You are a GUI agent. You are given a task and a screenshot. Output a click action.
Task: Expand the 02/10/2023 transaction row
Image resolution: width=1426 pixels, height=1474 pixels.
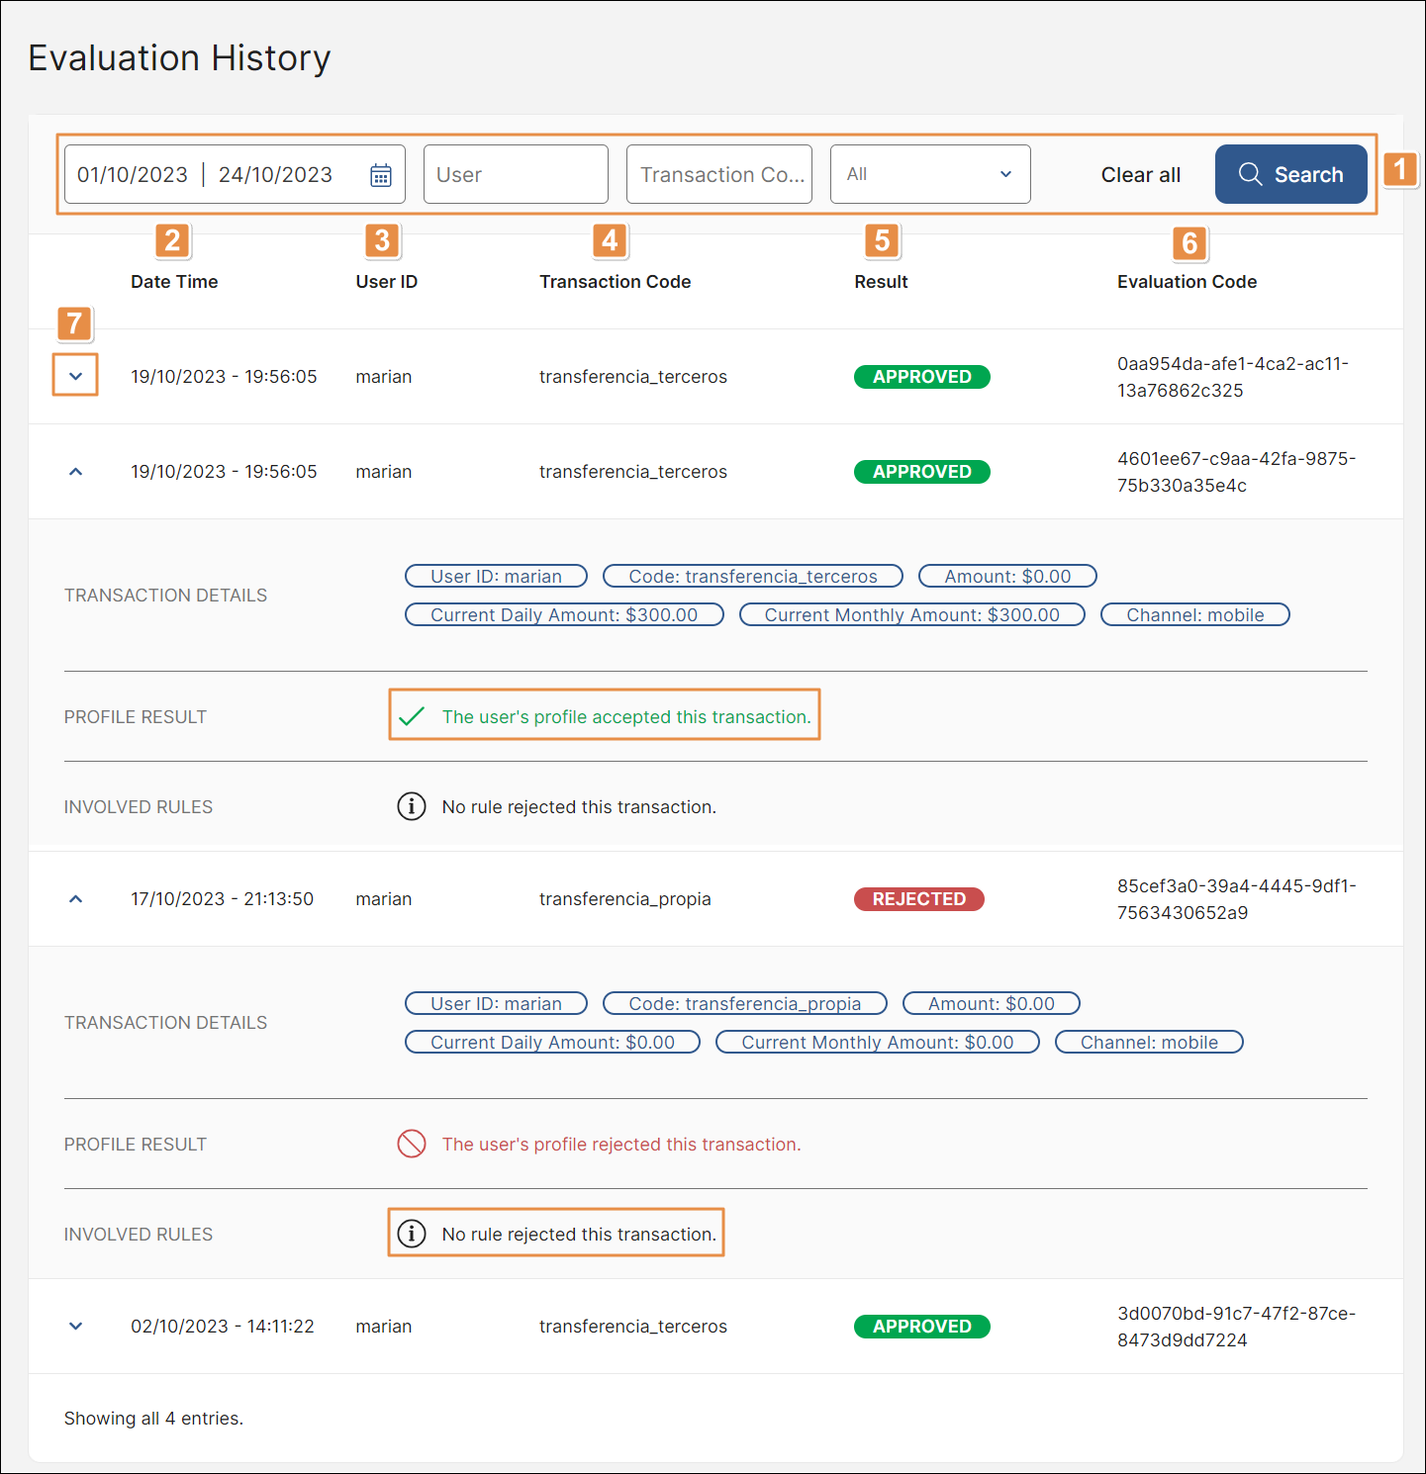tap(75, 1327)
